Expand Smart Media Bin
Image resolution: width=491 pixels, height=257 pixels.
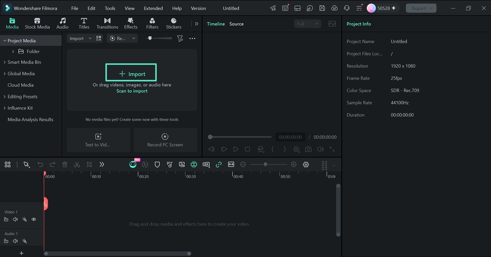pyautogui.click(x=5, y=62)
